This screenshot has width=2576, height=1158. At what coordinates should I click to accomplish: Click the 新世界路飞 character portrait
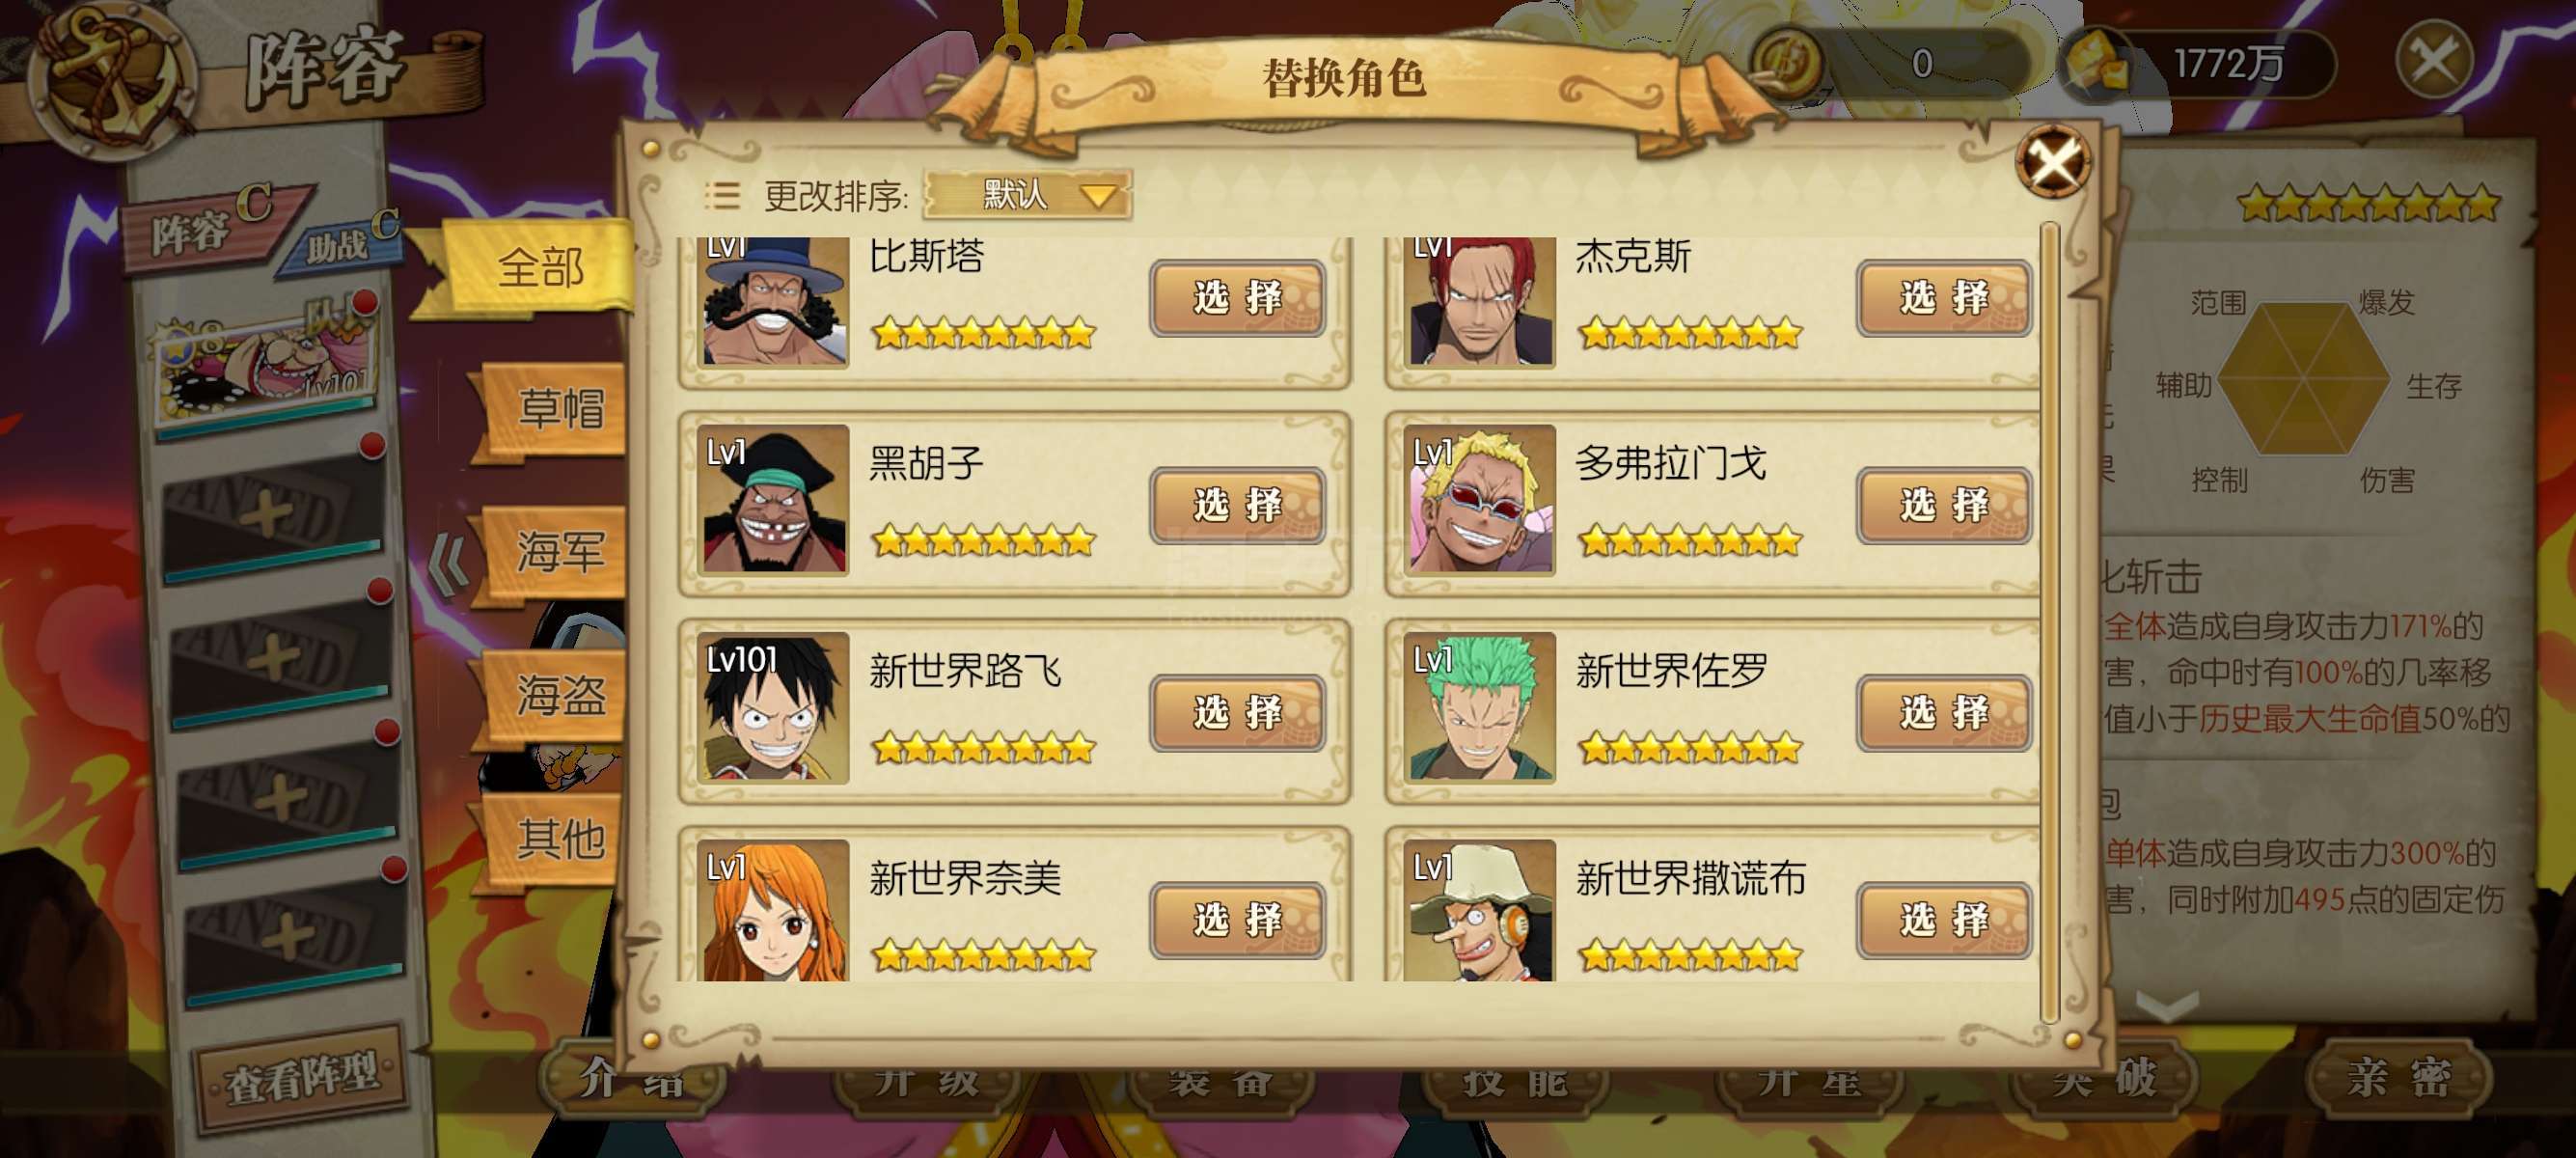click(774, 708)
